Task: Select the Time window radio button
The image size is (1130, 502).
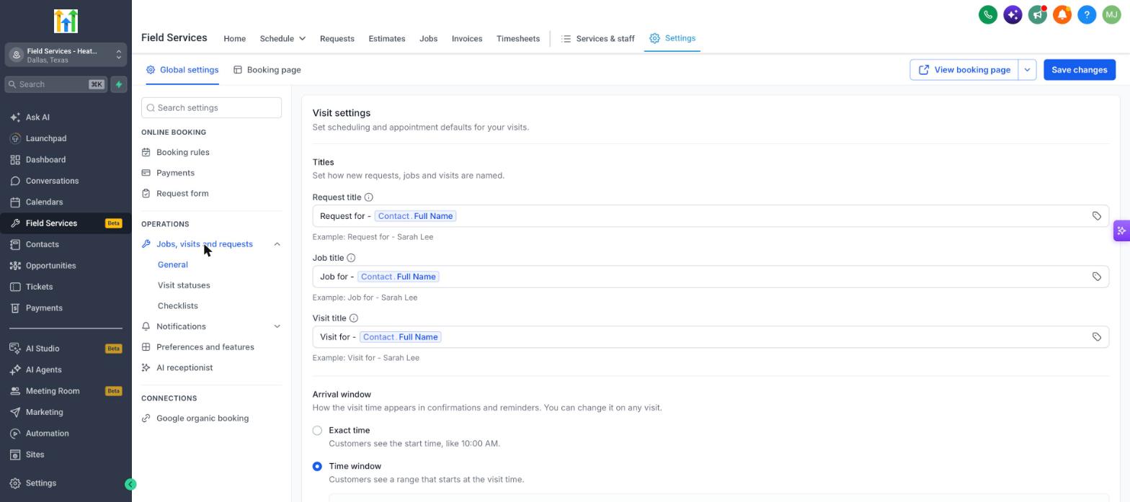Action: 317,467
